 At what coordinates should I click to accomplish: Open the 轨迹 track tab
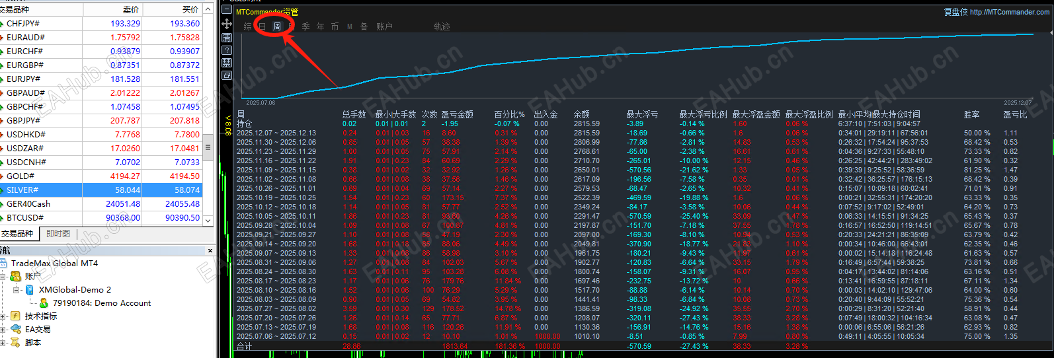[x=442, y=26]
